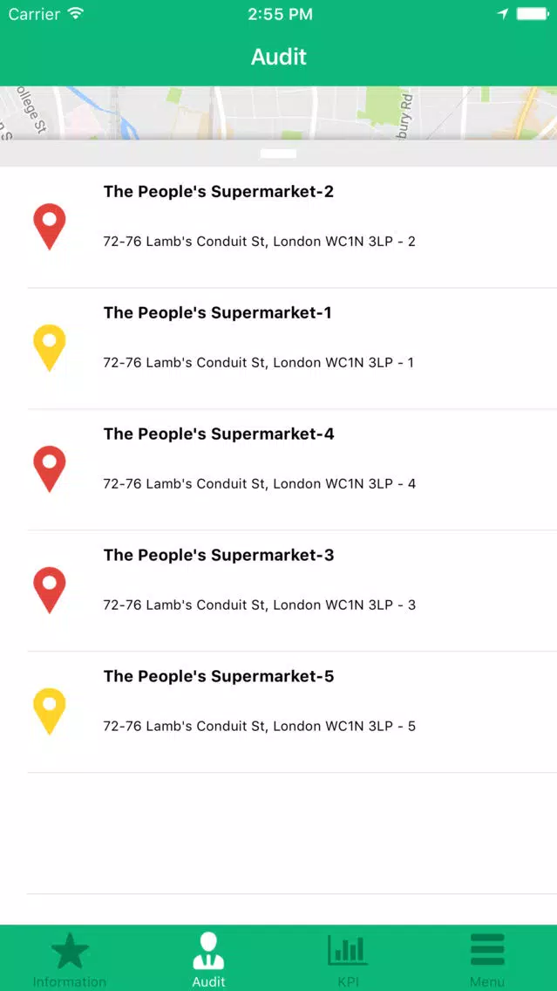Screen dimensions: 557x991
Task: Open The People's Supermarket-1 title
Action: 217,313
